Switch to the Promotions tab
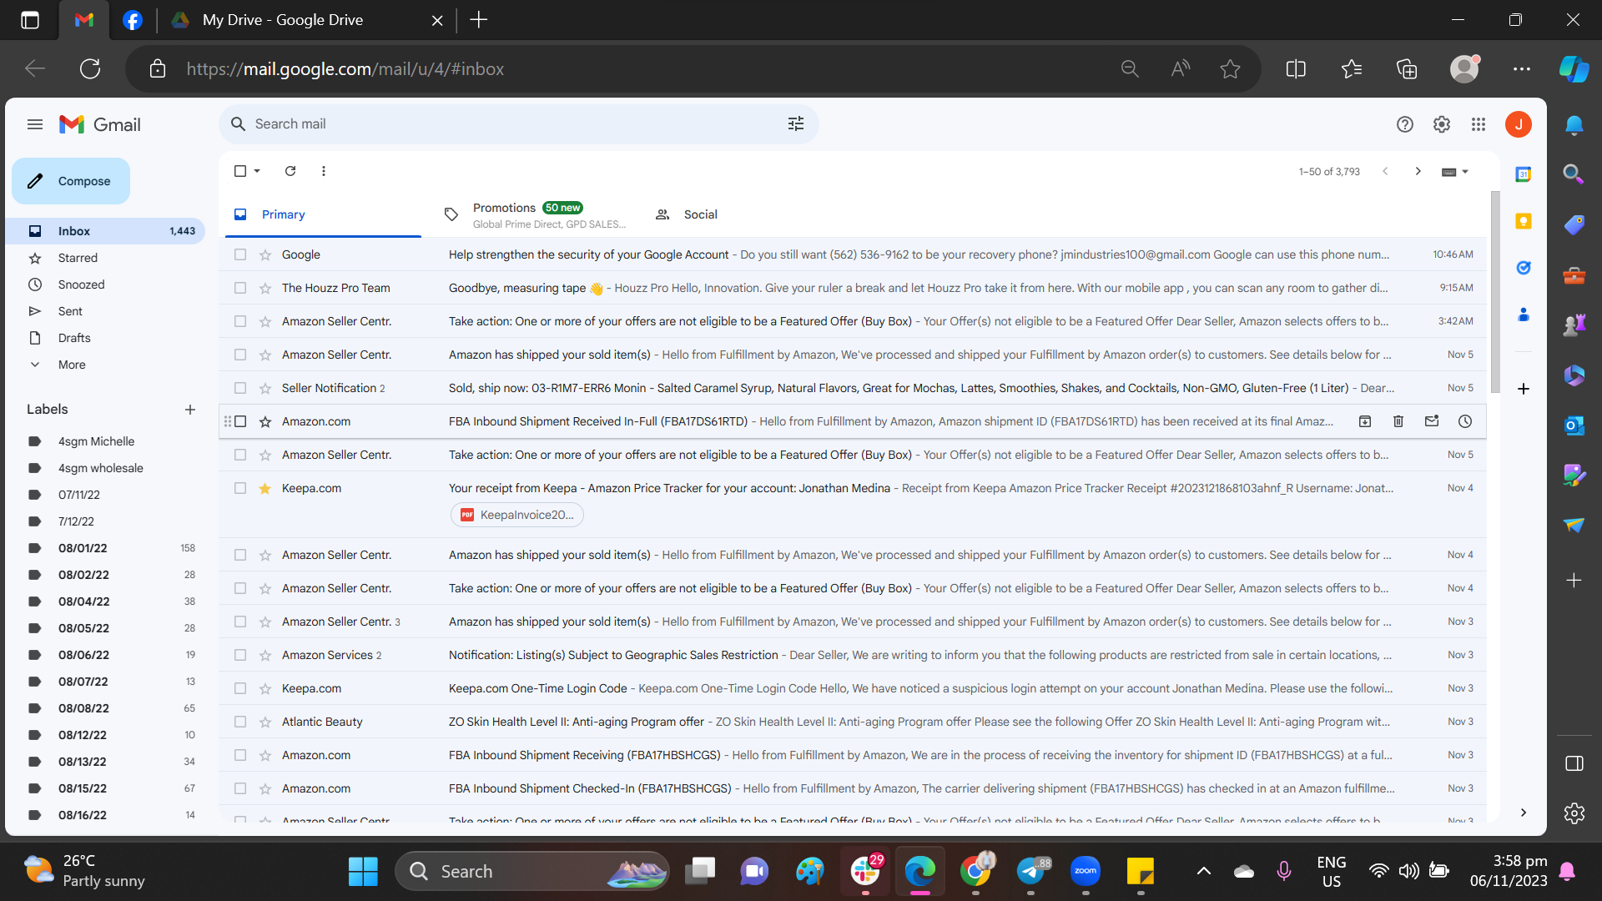1602x901 pixels. coord(534,214)
